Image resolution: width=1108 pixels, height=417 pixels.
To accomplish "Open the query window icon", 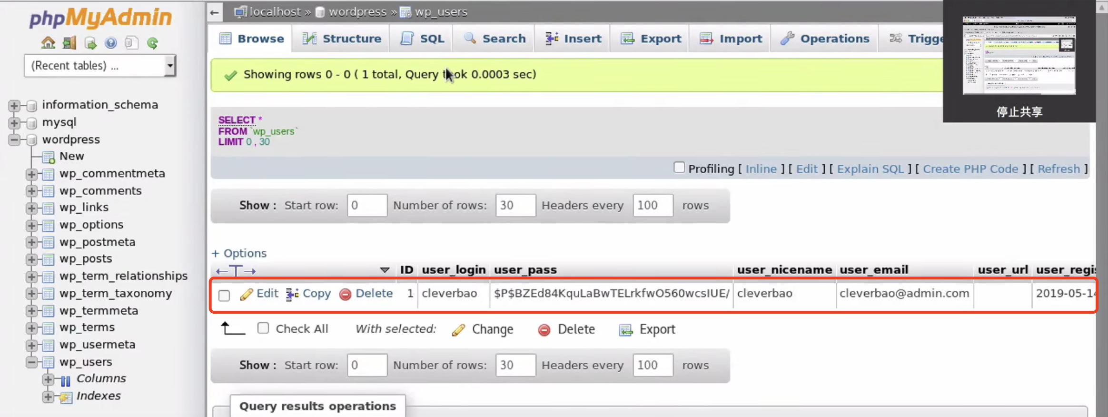I will pos(90,43).
